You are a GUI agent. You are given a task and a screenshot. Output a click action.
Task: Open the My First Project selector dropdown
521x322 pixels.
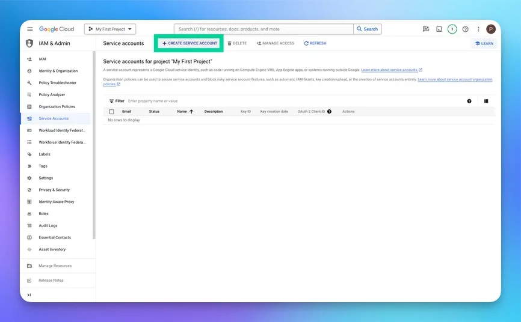(x=110, y=29)
